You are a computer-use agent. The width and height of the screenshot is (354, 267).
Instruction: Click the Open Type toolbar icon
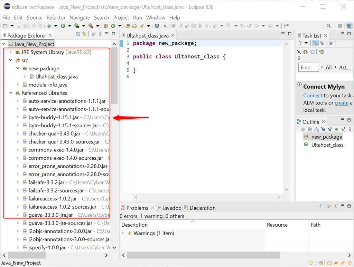point(128,26)
